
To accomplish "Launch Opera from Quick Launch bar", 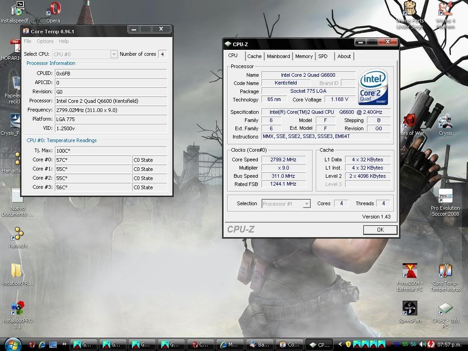I will [32, 345].
